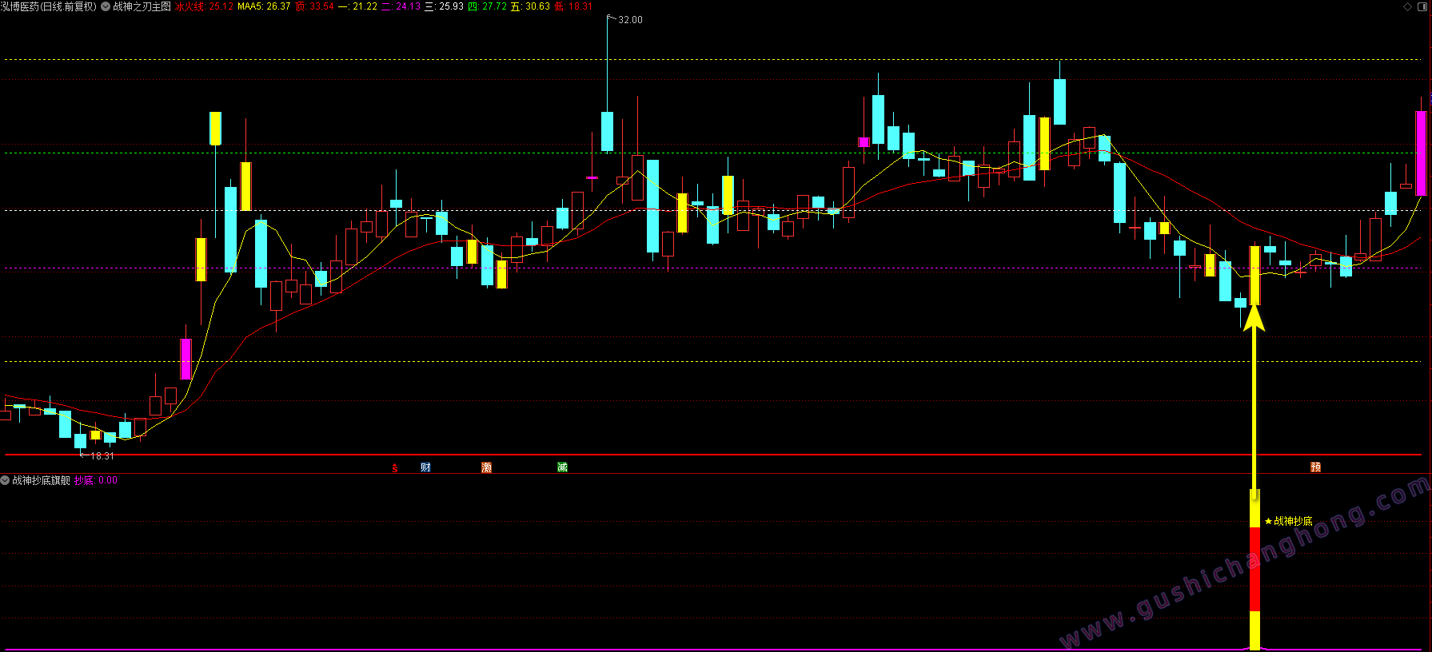Click the 激 event marker icon
The image size is (1432, 652).
(486, 467)
